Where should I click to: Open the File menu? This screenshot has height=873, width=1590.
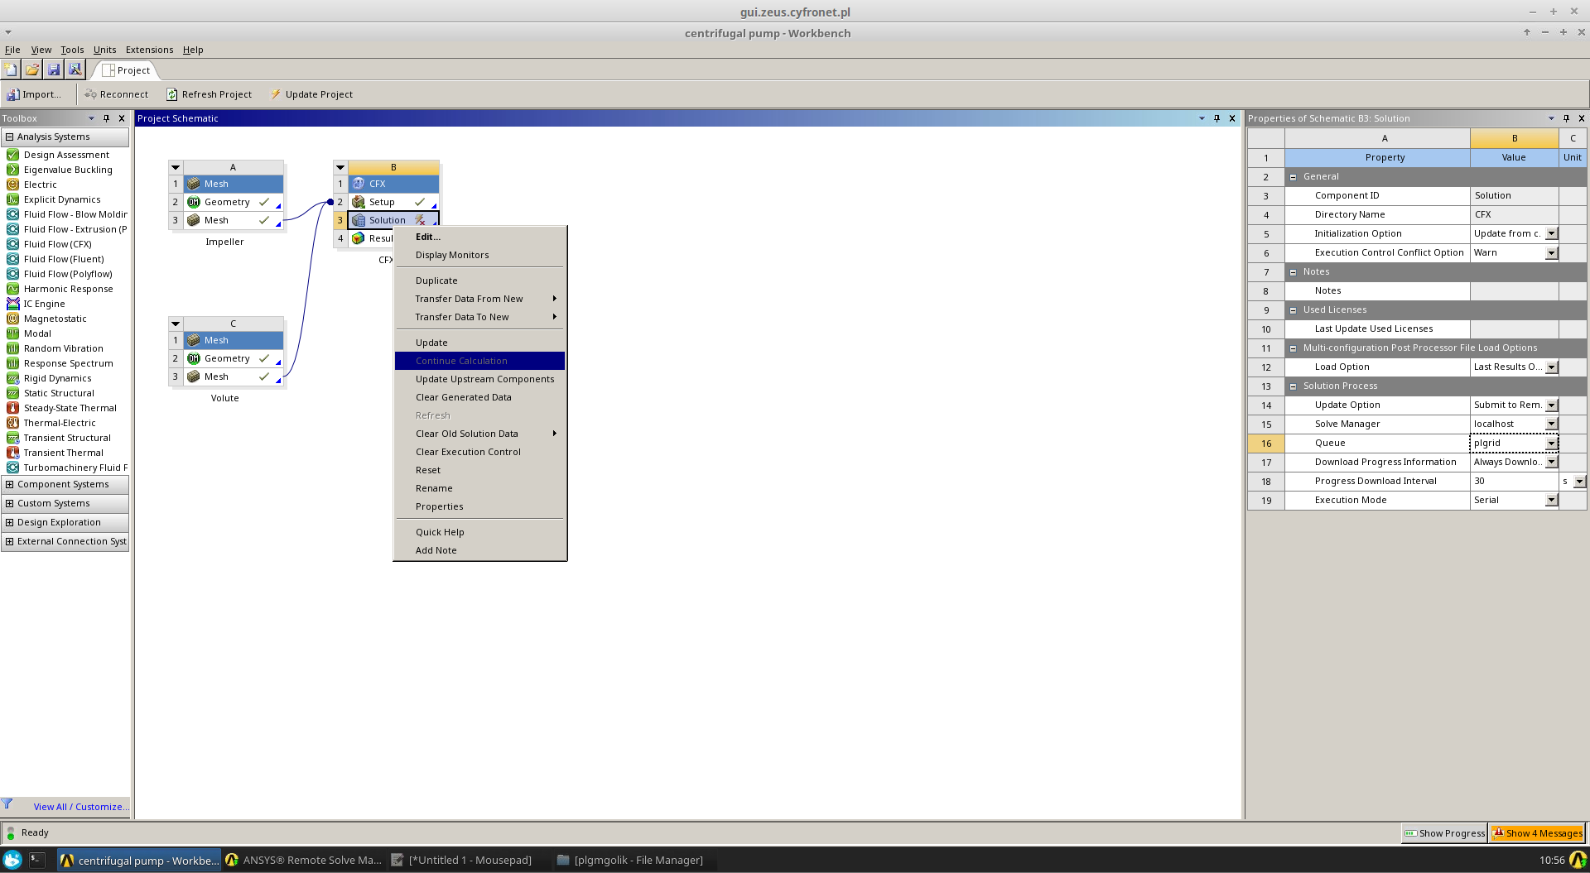12,50
